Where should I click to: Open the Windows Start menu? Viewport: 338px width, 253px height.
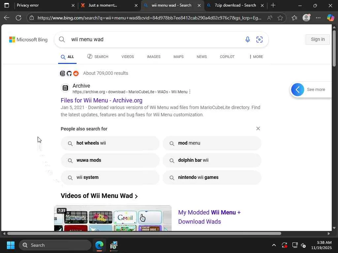11,245
